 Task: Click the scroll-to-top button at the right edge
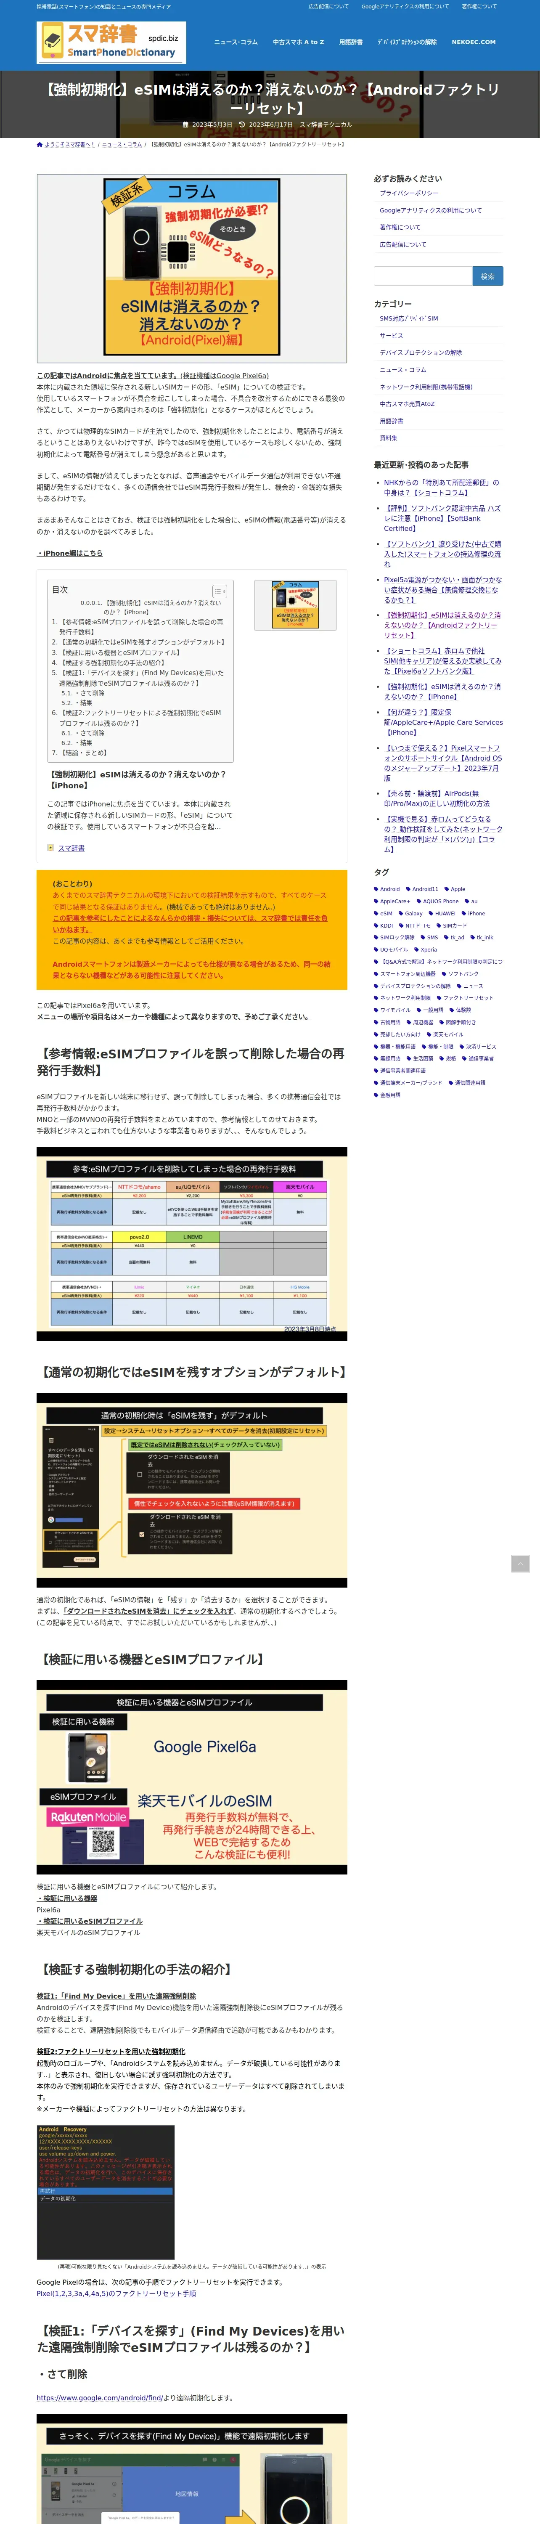coord(520,1563)
